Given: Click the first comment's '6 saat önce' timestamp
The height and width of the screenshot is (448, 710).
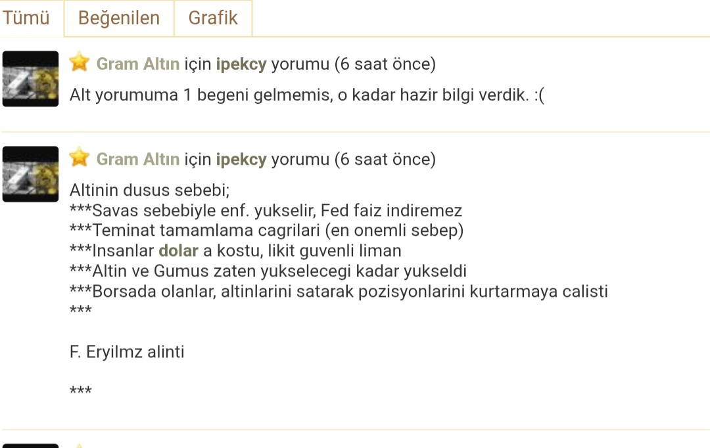Looking at the screenshot, I should coord(385,64).
